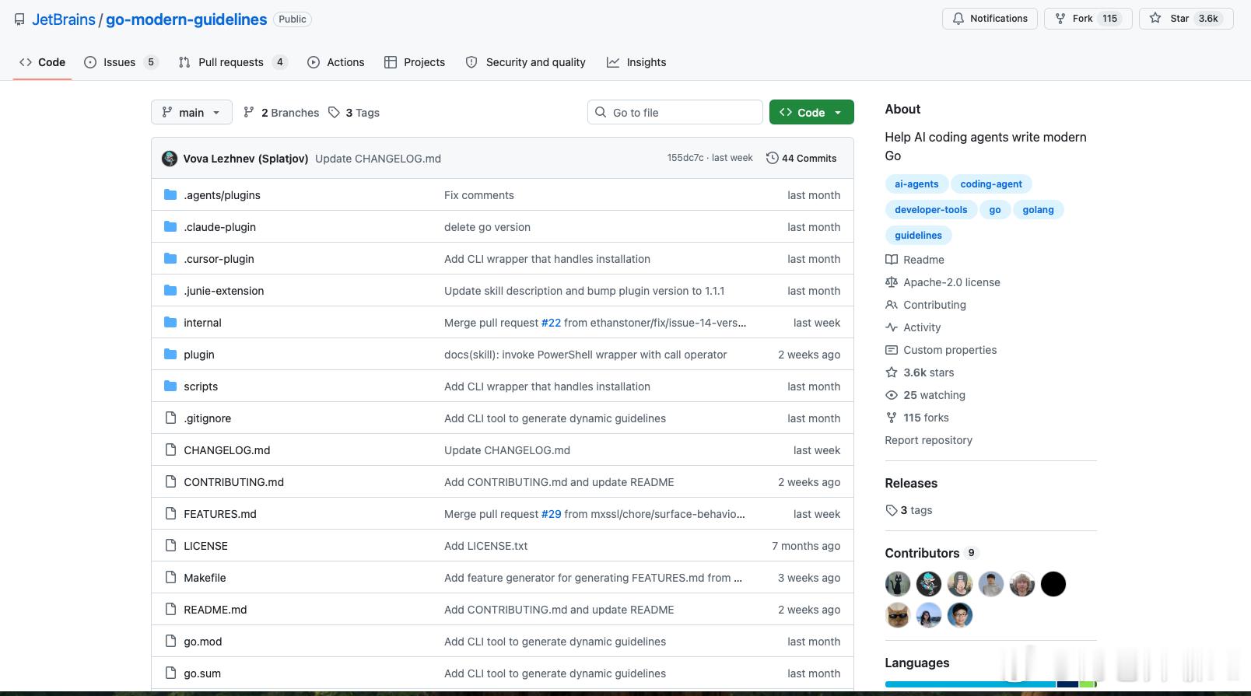Open the README.md file
Viewport: 1251px width, 696px height.
coord(216,610)
